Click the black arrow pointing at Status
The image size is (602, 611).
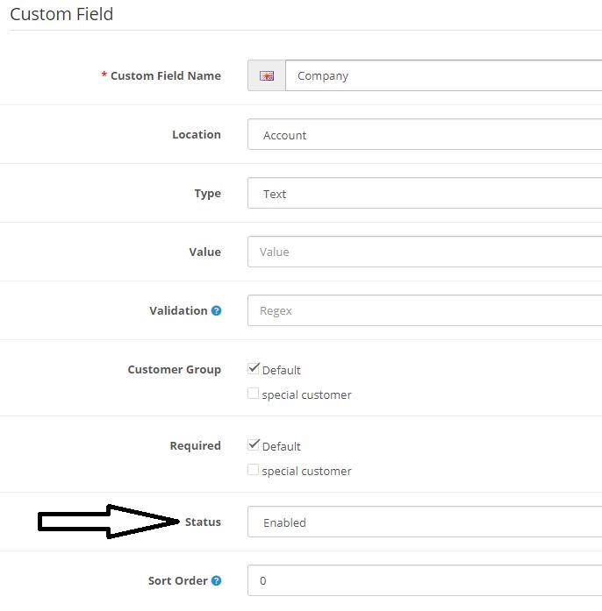109,522
